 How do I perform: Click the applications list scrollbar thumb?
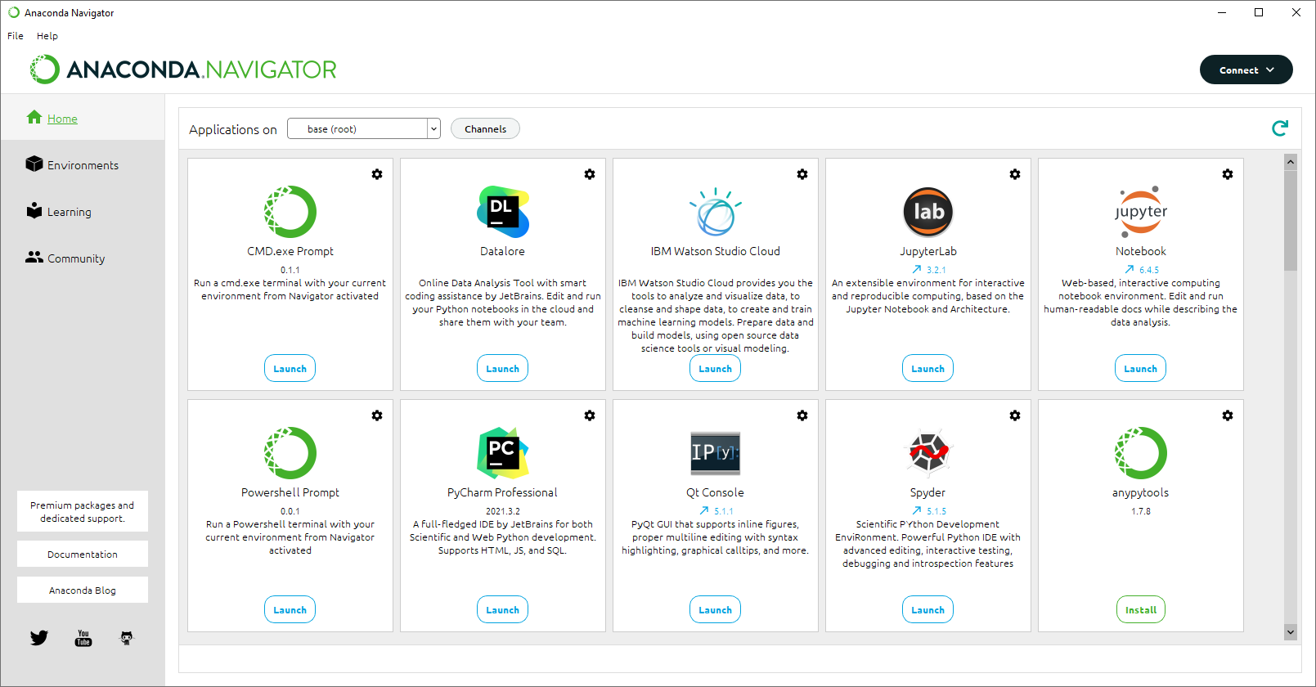[1291, 220]
